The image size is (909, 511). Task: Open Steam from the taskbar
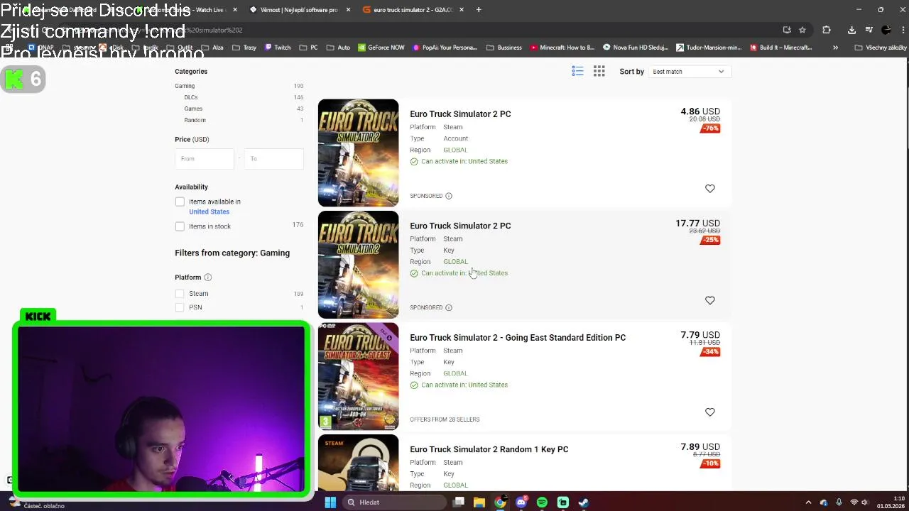(584, 502)
